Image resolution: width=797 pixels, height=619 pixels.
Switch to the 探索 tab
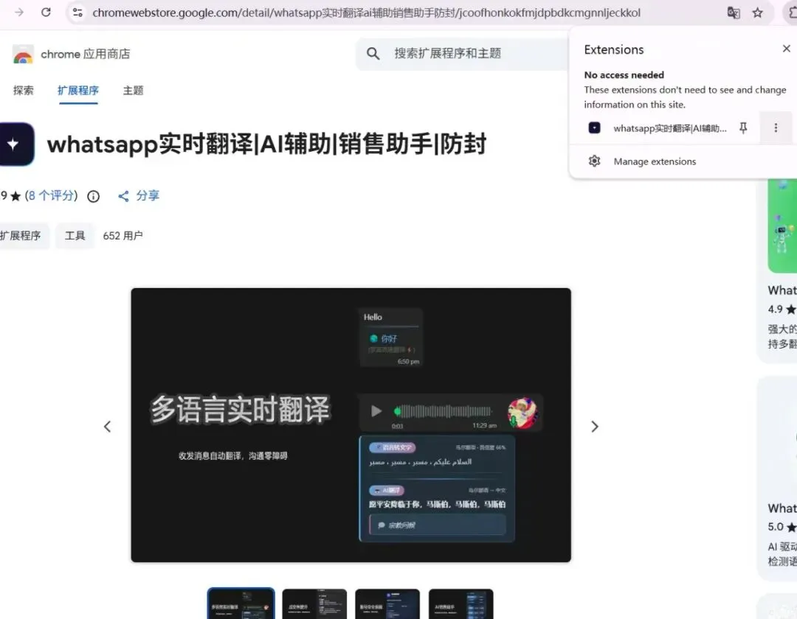(x=24, y=91)
